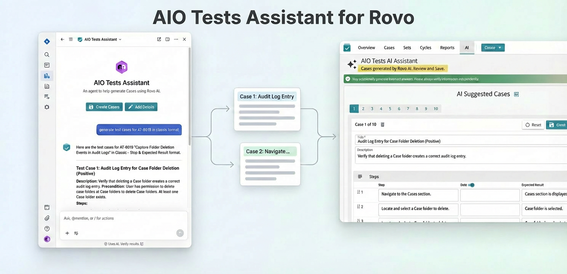Go to the Reports tab
567x274 pixels.
click(447, 47)
